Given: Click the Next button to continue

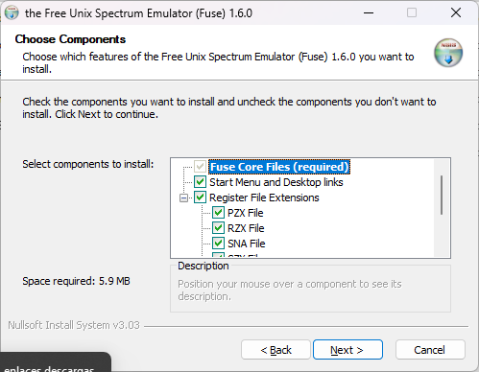Looking at the screenshot, I should point(347,350).
